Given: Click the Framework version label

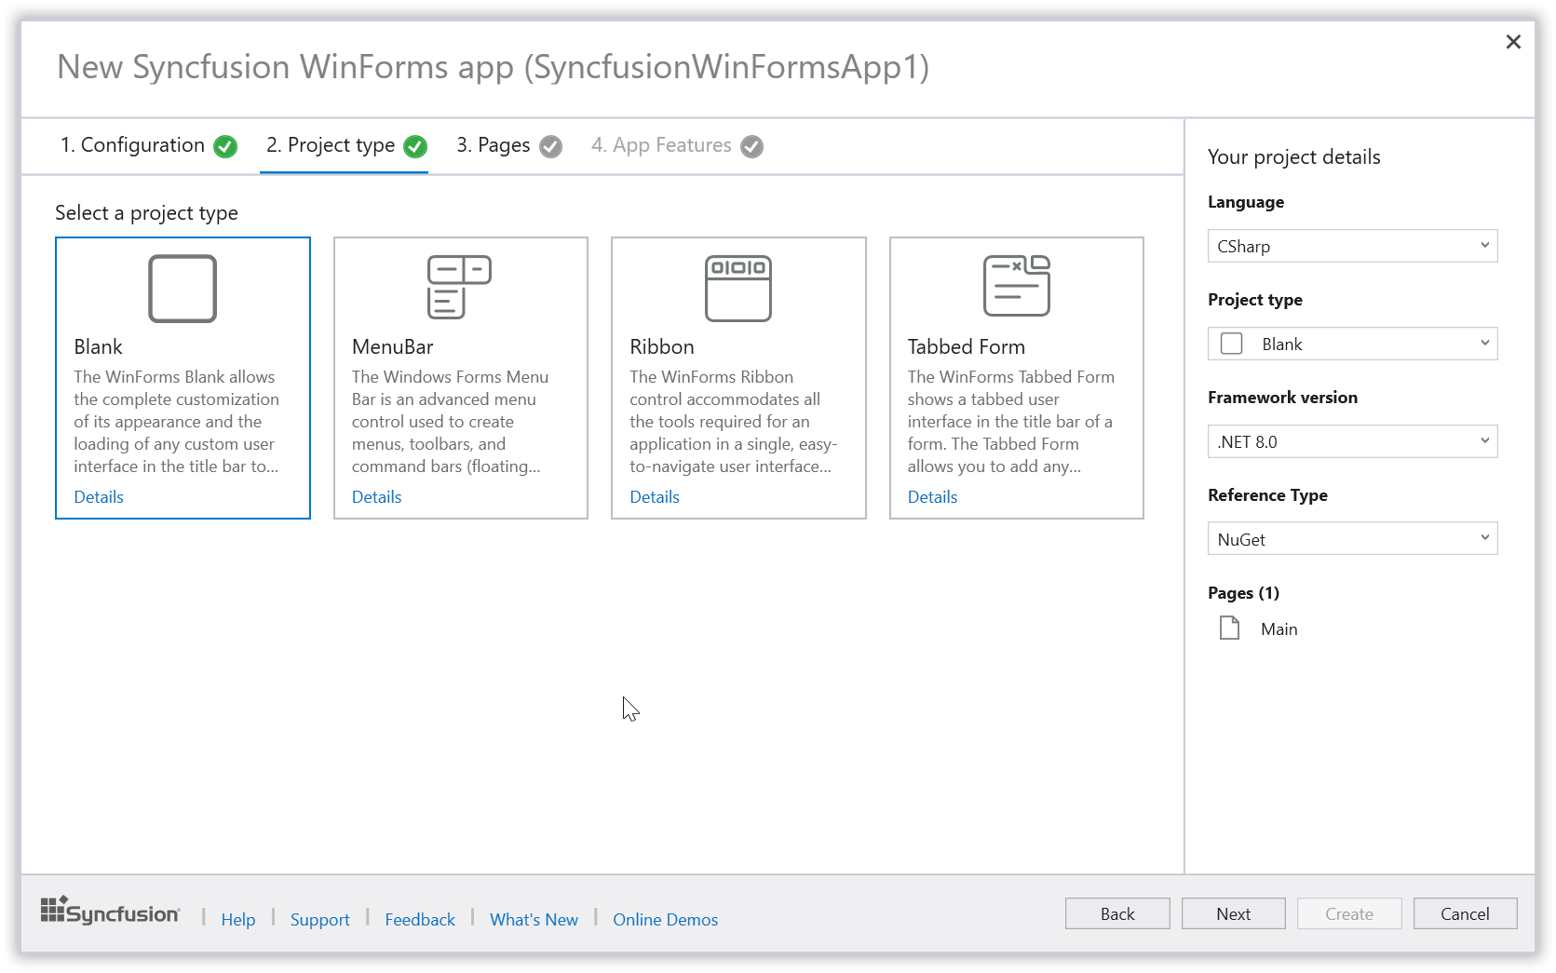Looking at the screenshot, I should [1283, 397].
